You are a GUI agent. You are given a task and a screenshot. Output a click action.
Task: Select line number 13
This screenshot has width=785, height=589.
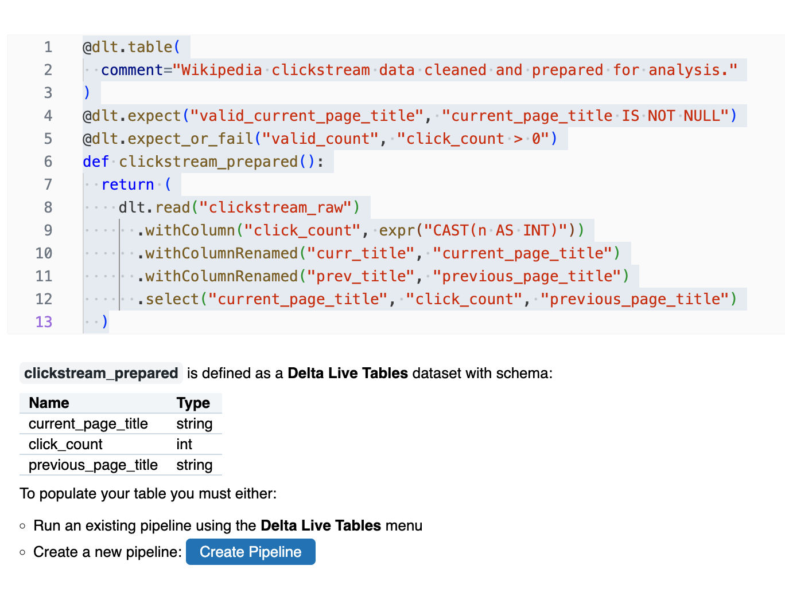pyautogui.click(x=44, y=321)
